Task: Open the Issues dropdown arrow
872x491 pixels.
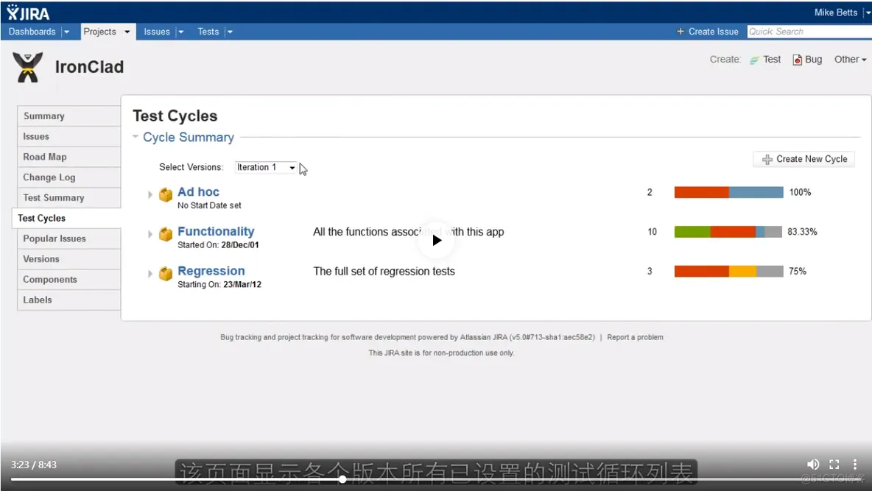Action: click(x=180, y=32)
